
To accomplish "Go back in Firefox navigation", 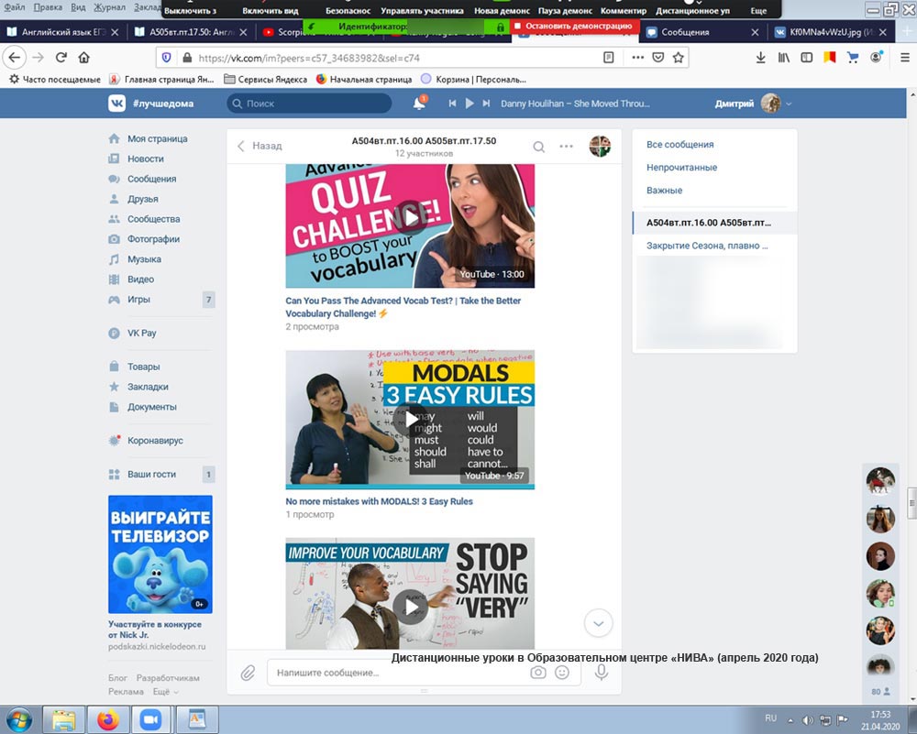I will 14,57.
